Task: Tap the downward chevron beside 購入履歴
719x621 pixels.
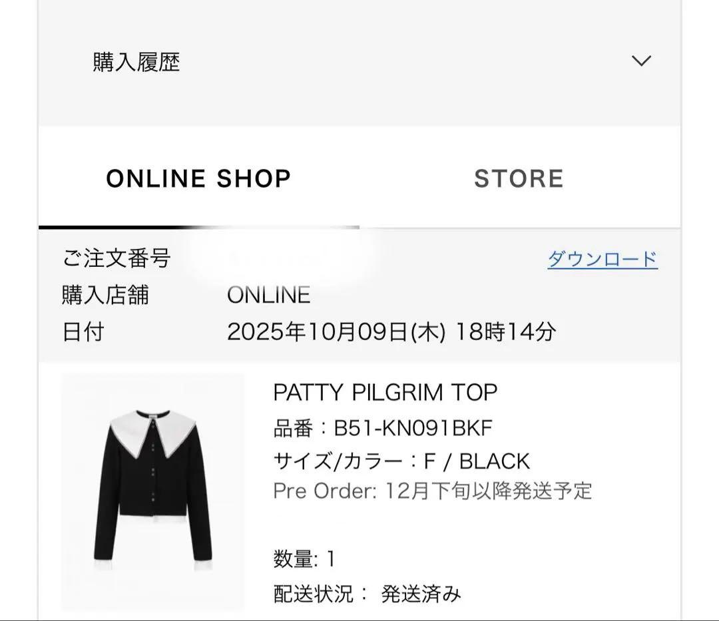Action: [x=641, y=61]
